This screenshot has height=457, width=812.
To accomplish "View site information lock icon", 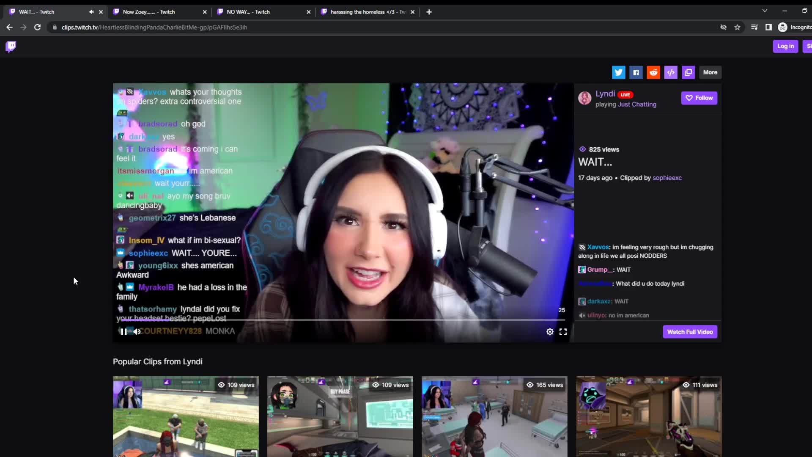I will (54, 27).
